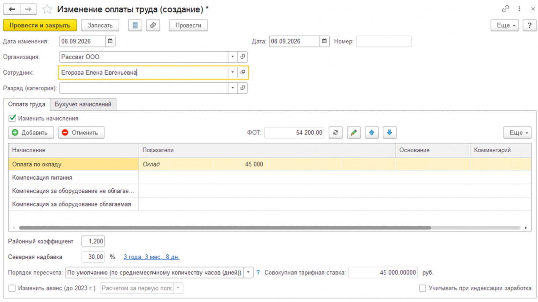
Task: Expand the Сотрудник dropdown list
Action: pyautogui.click(x=233, y=72)
